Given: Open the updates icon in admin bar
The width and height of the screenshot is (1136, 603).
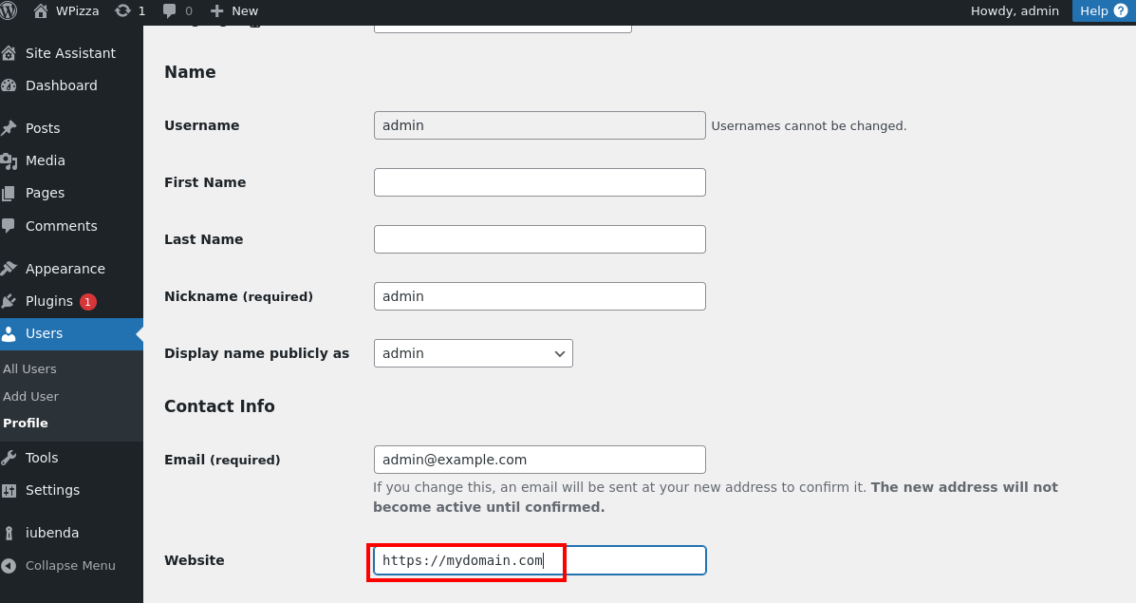Looking at the screenshot, I should [122, 10].
